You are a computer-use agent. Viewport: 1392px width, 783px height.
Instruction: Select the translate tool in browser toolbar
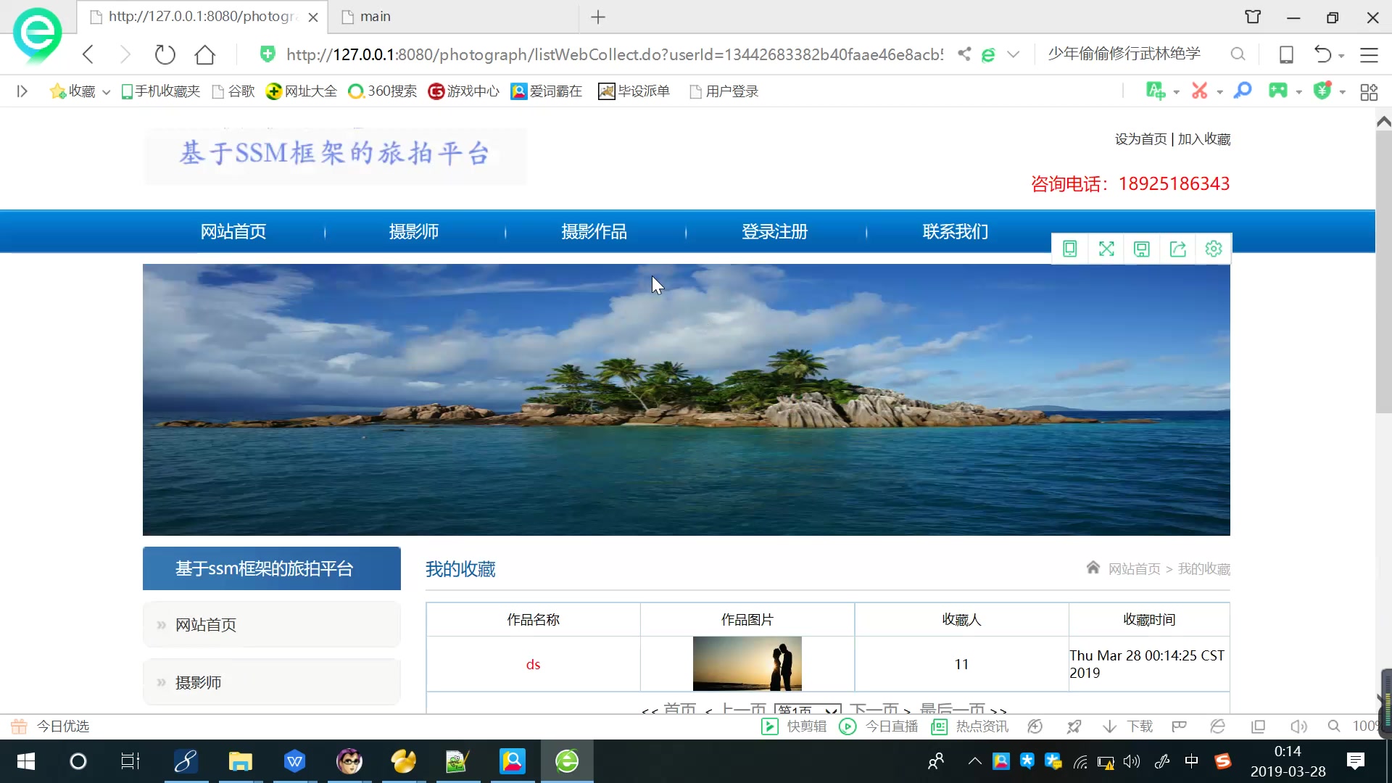pos(1156,91)
